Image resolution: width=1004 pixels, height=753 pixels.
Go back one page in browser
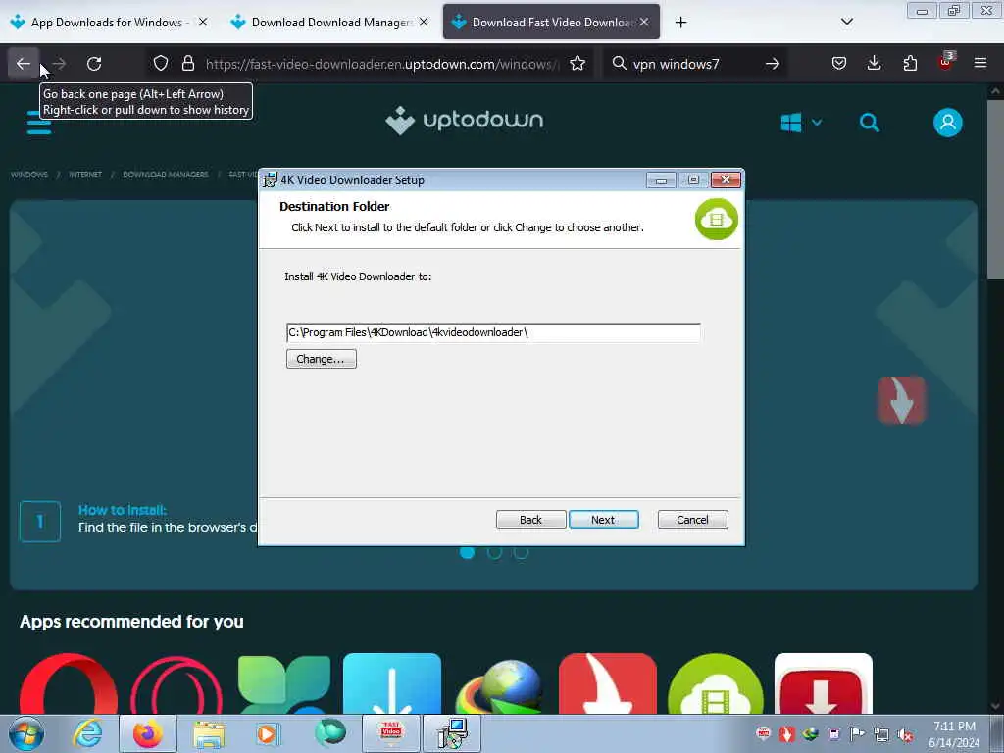pos(24,64)
